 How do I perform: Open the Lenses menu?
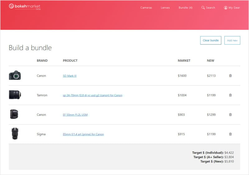165,7
